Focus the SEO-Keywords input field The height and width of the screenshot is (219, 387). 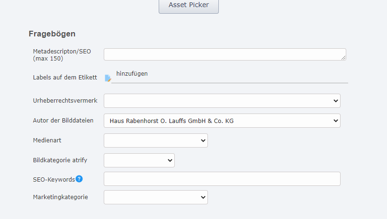222,179
